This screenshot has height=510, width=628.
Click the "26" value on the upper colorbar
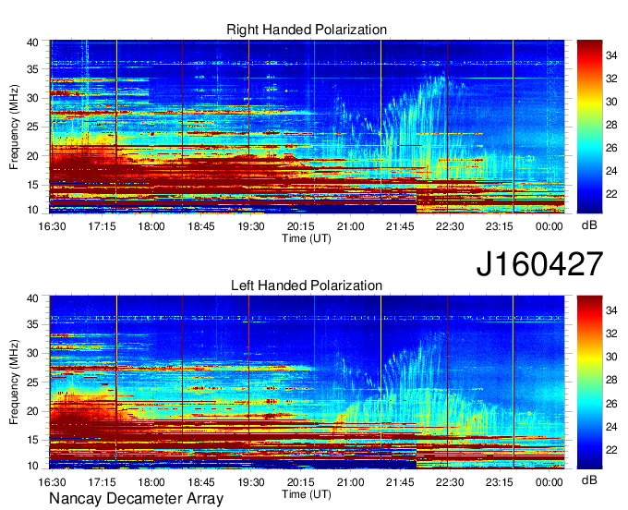click(x=611, y=148)
